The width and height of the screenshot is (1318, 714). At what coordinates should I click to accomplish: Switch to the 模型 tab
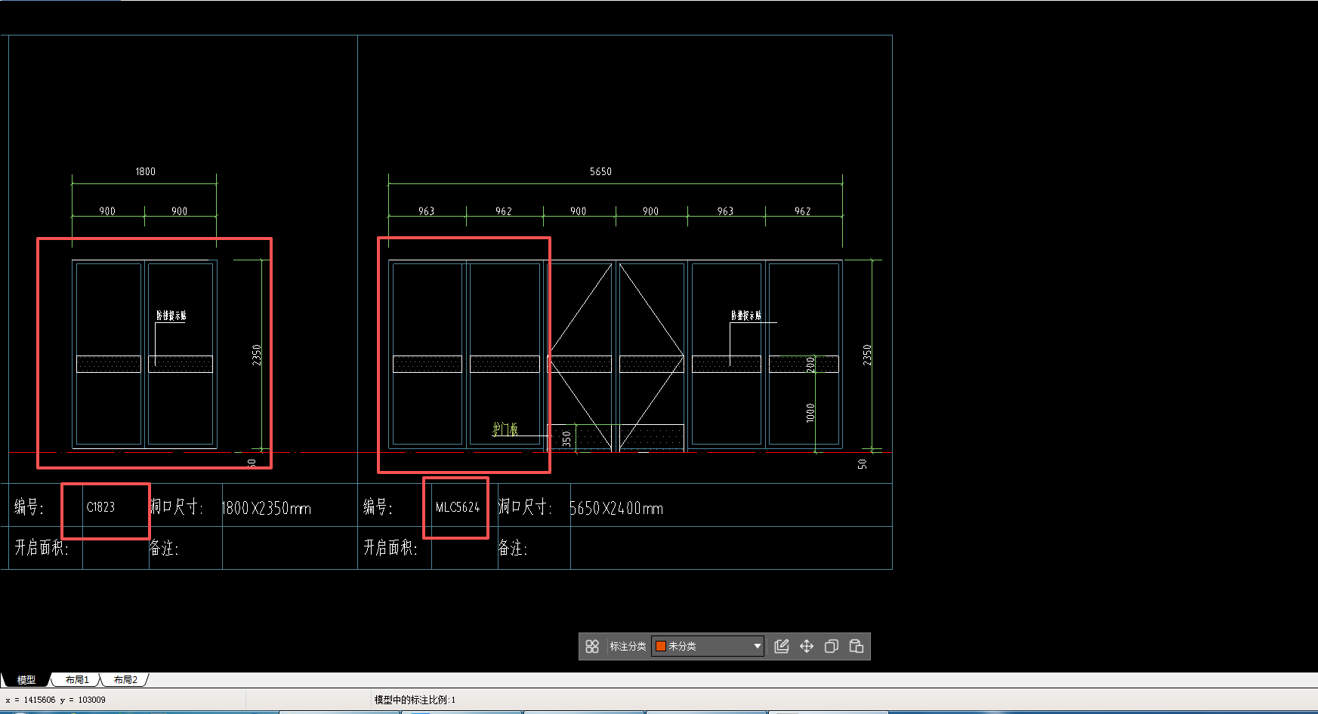pyautogui.click(x=26, y=680)
